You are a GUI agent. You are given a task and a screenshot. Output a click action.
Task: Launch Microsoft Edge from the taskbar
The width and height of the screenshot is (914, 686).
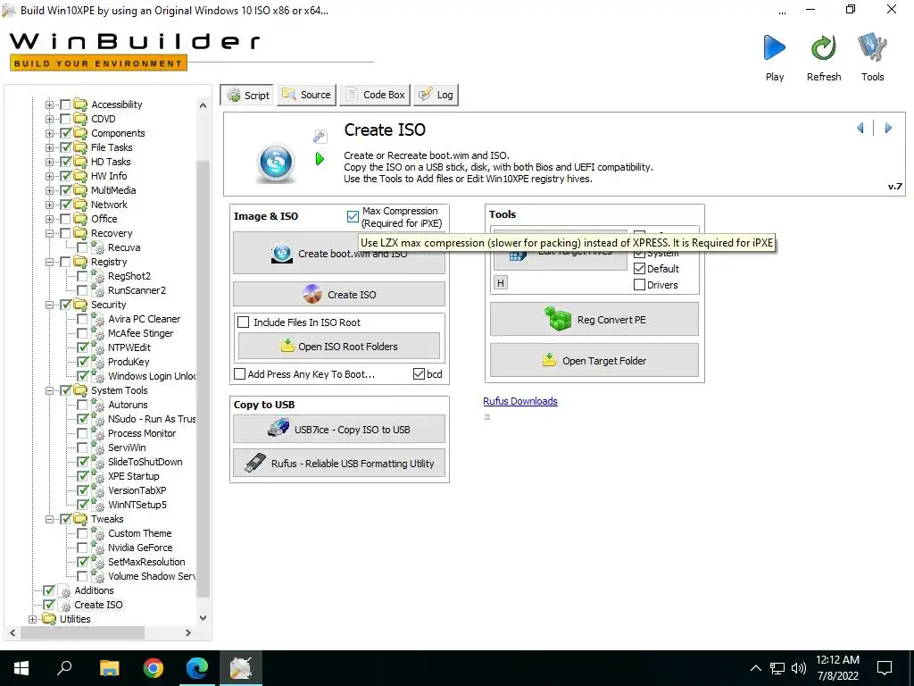(197, 668)
